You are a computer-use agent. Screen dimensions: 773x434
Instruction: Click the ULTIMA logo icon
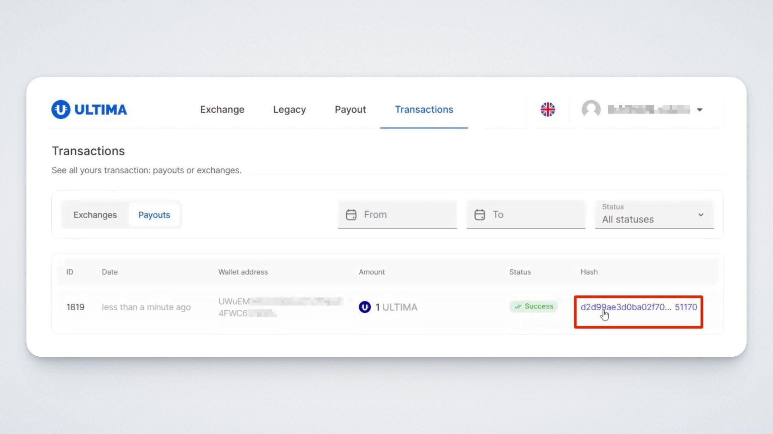(61, 109)
